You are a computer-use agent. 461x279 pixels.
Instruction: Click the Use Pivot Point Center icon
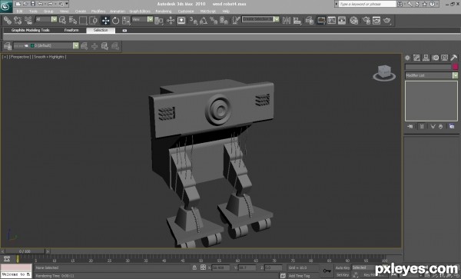pos(159,20)
